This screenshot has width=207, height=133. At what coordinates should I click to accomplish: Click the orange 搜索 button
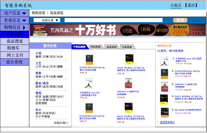click(180, 20)
